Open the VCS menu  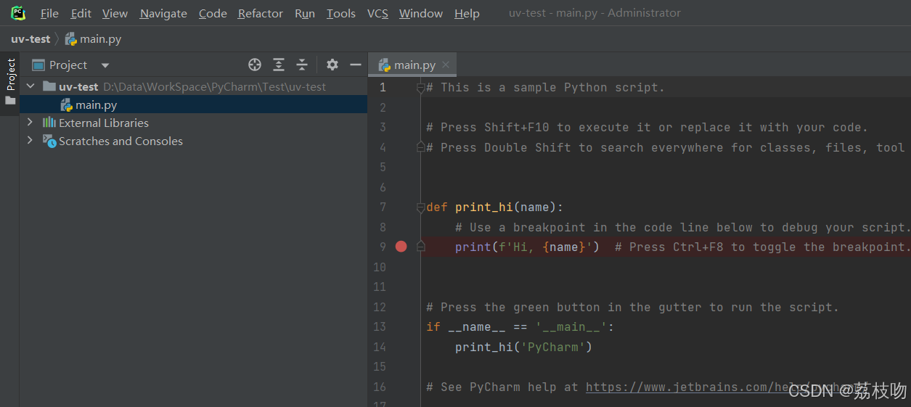pyautogui.click(x=377, y=13)
